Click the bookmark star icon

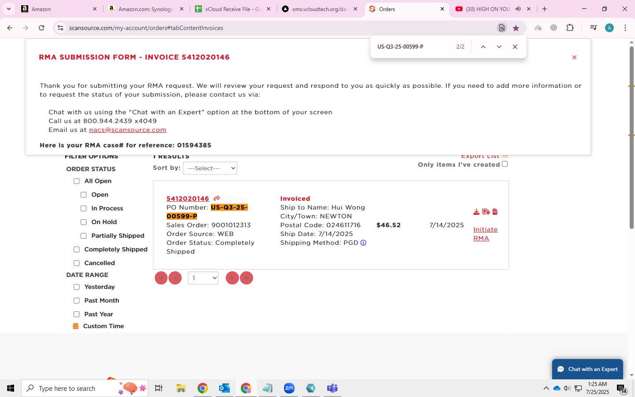516,28
